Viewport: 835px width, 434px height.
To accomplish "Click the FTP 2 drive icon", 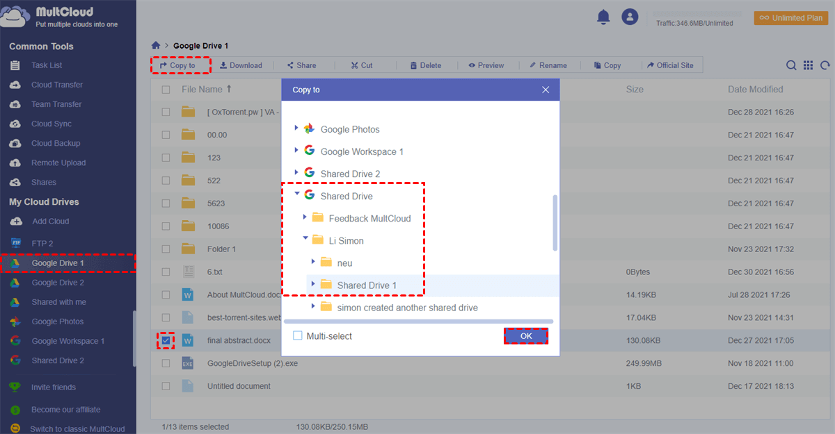I will tap(15, 244).
